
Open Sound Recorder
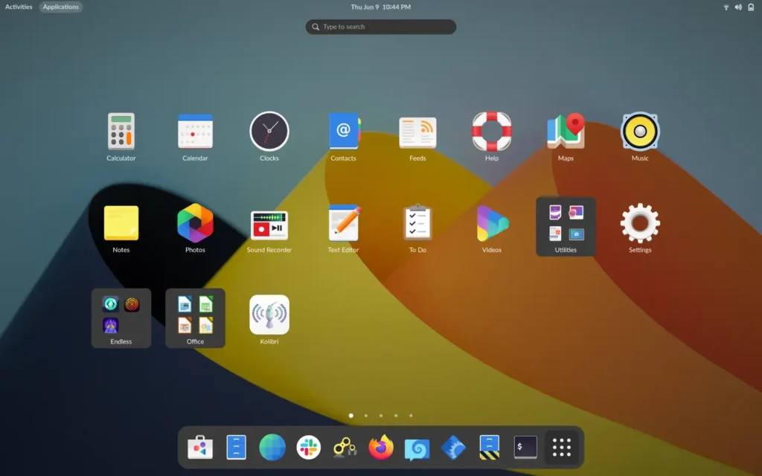269,225
